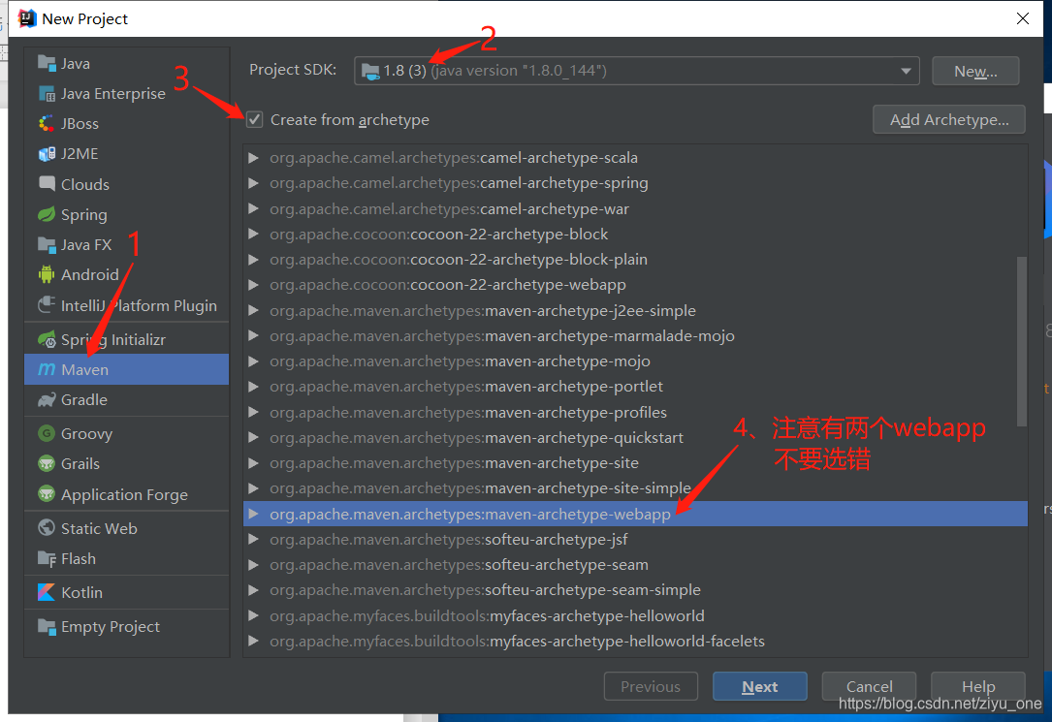Click the Java FX folder icon
This screenshot has width=1052, height=722.
pyautogui.click(x=47, y=244)
